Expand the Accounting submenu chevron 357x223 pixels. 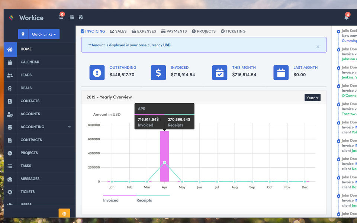70,127
